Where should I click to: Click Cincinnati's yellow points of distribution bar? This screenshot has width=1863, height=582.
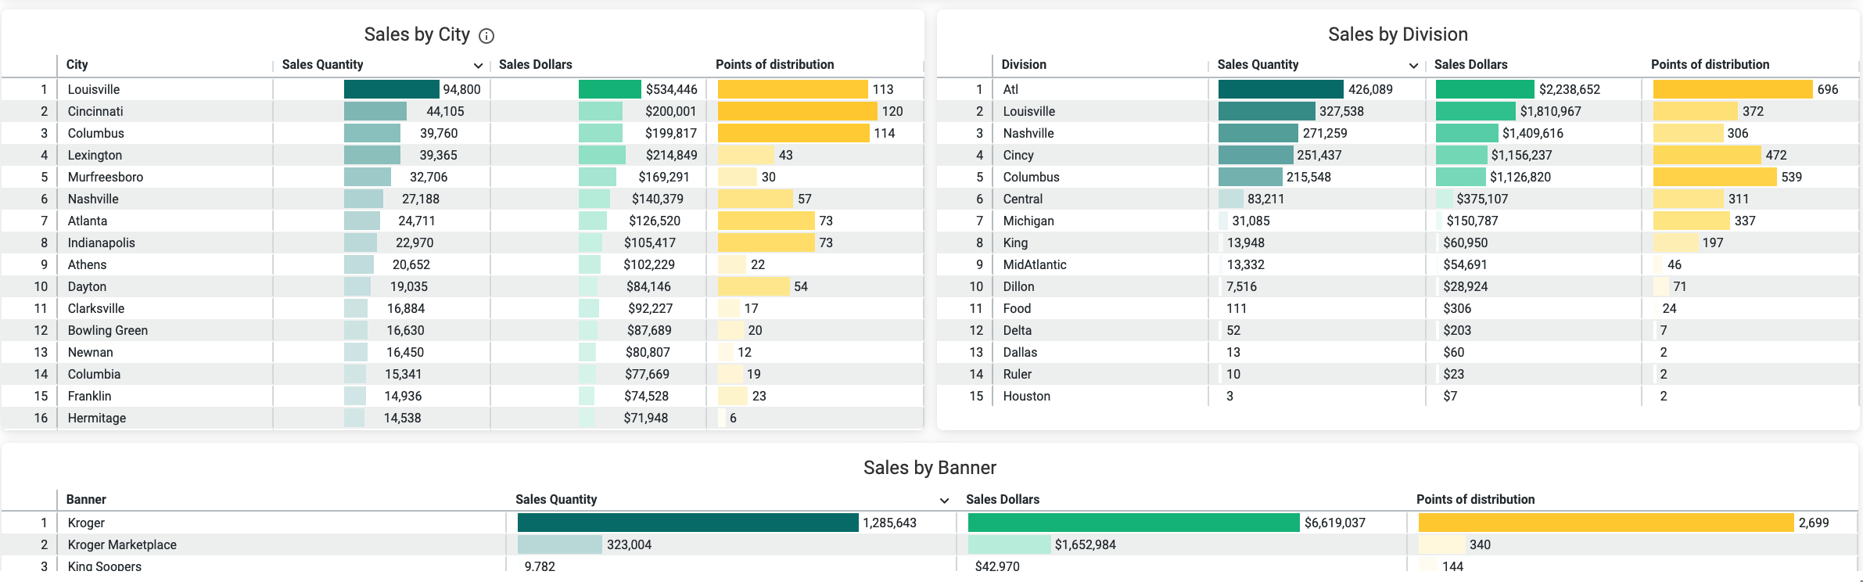coord(797,111)
